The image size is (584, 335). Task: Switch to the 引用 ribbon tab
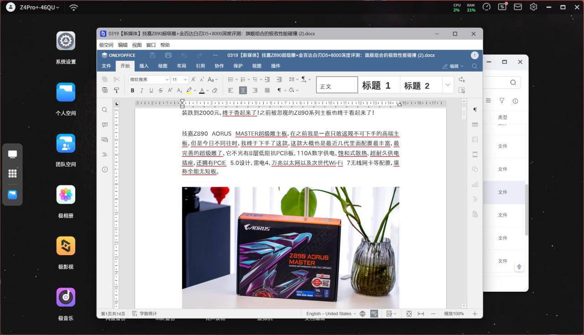pyautogui.click(x=200, y=66)
